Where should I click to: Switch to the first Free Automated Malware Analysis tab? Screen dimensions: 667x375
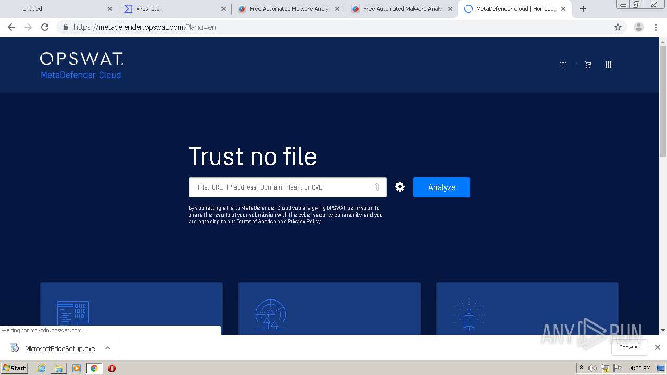tap(287, 9)
